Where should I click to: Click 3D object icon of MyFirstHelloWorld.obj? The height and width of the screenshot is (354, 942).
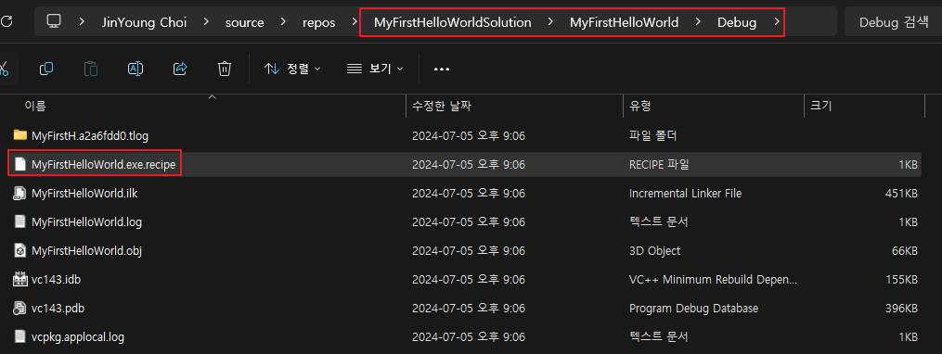point(20,250)
